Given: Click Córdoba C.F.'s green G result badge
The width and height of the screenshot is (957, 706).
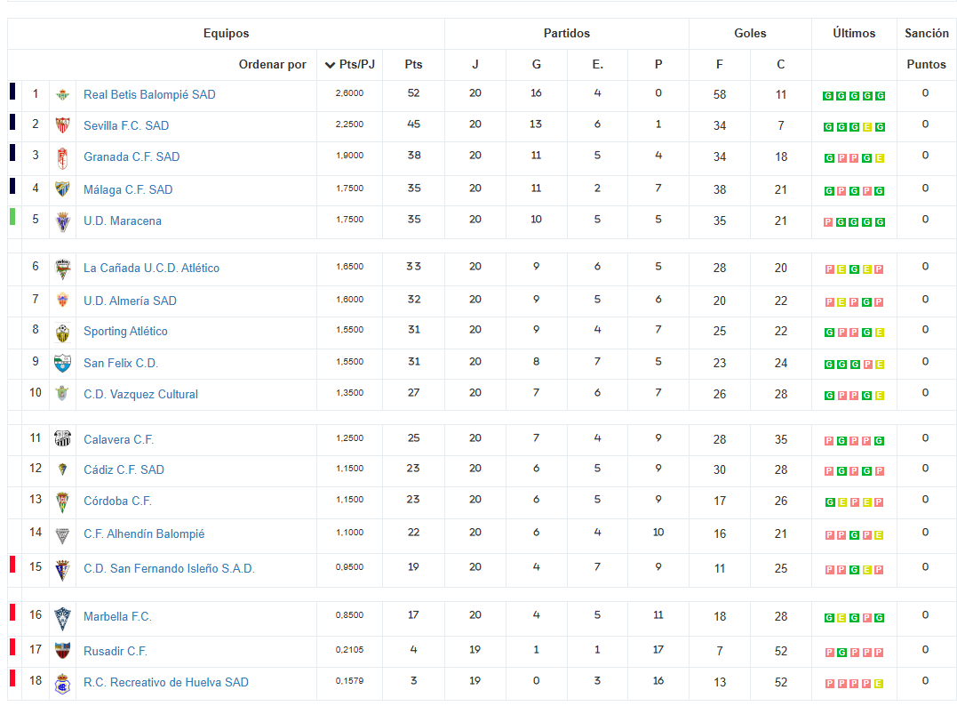Looking at the screenshot, I should [x=830, y=502].
